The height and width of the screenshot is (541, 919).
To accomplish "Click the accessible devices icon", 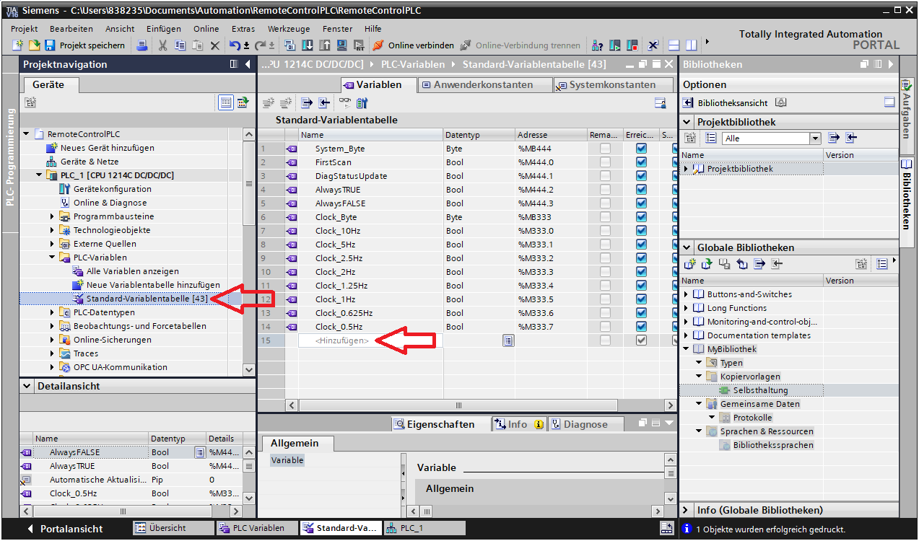I will click(597, 45).
